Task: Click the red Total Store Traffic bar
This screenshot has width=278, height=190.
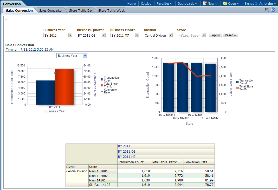Action: [64, 87]
